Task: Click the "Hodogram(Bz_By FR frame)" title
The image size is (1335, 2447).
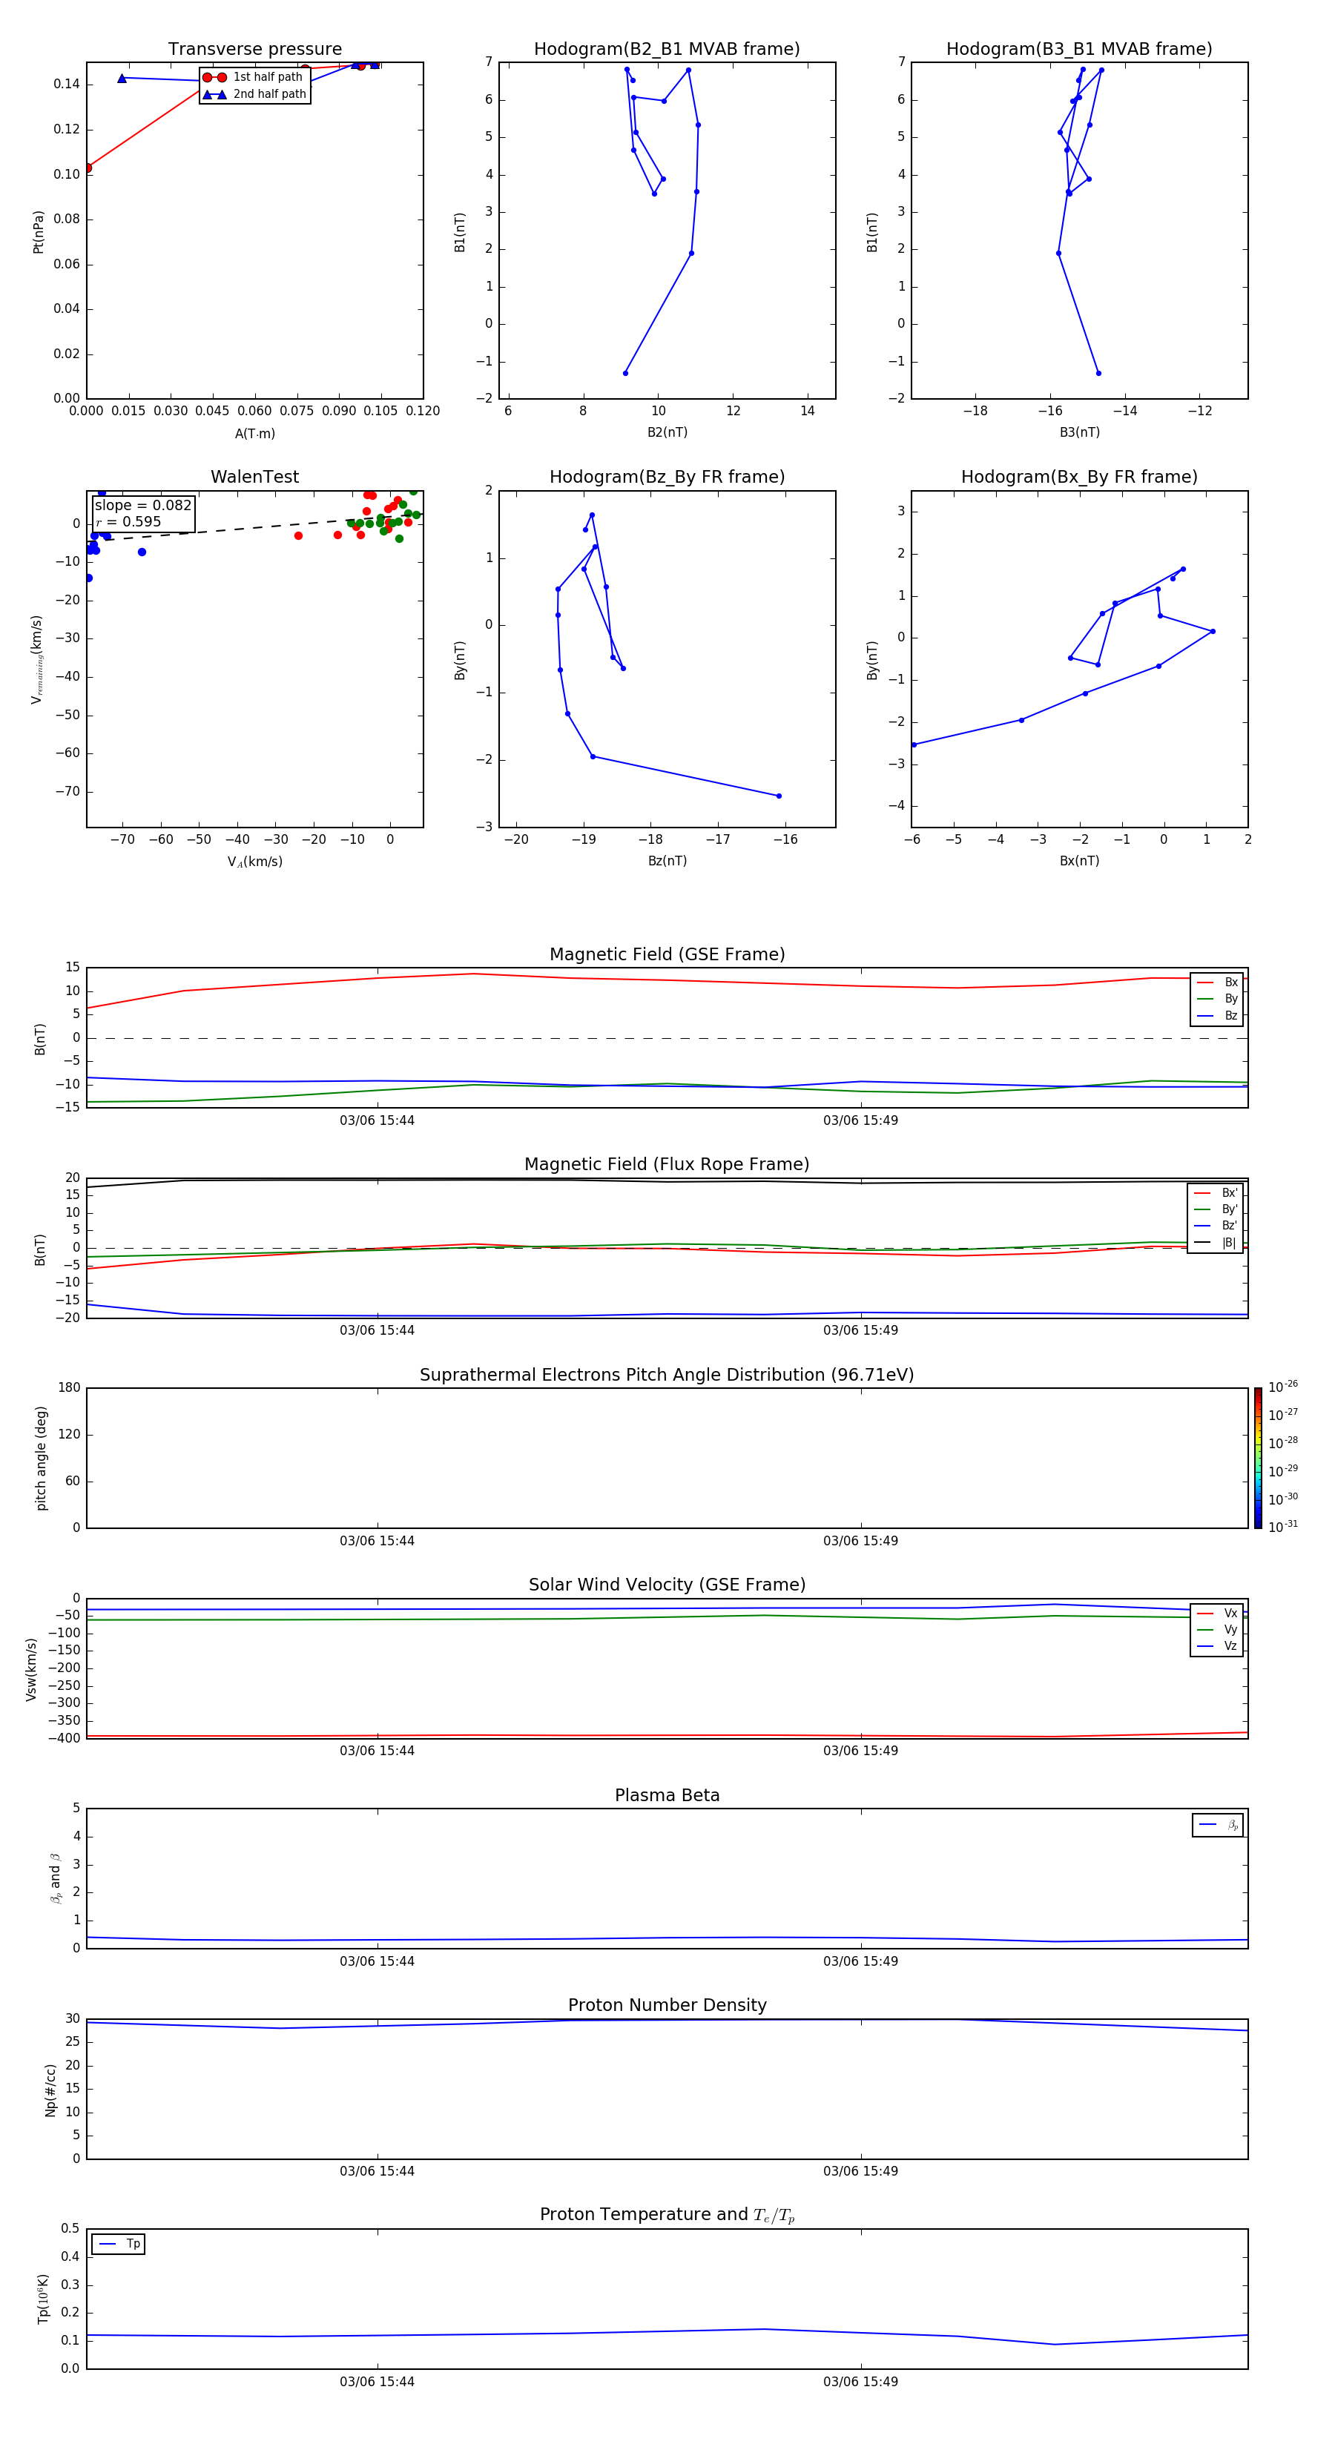Action: point(667,477)
